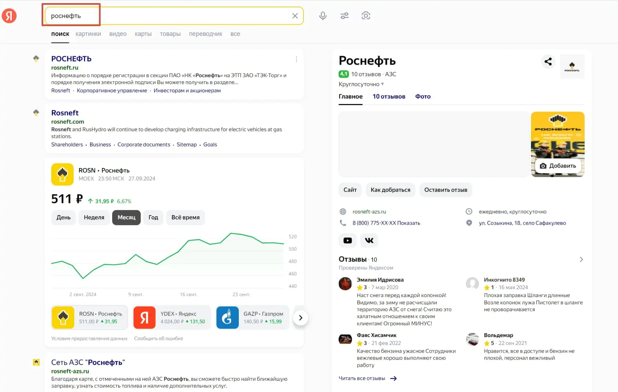This screenshot has height=392, width=618.
Task: Open the Shareholders sitelink
Action: [67, 145]
